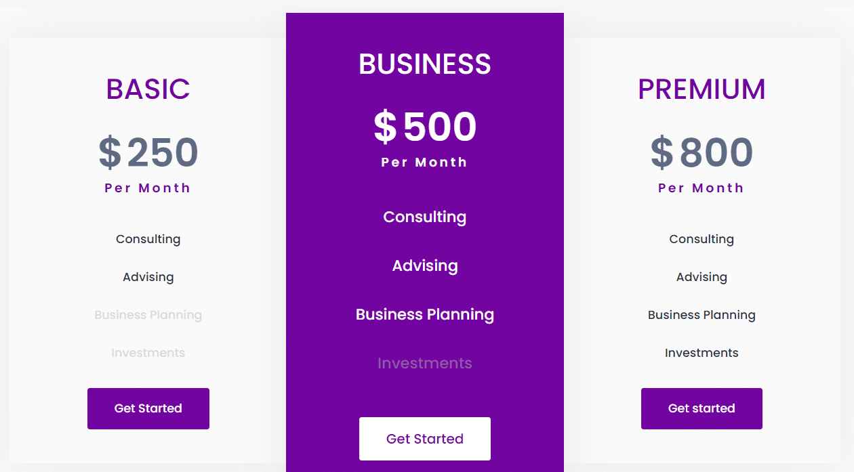Viewport: 854px width, 472px height.
Task: Click Get started on the Premium plan
Action: (x=701, y=408)
